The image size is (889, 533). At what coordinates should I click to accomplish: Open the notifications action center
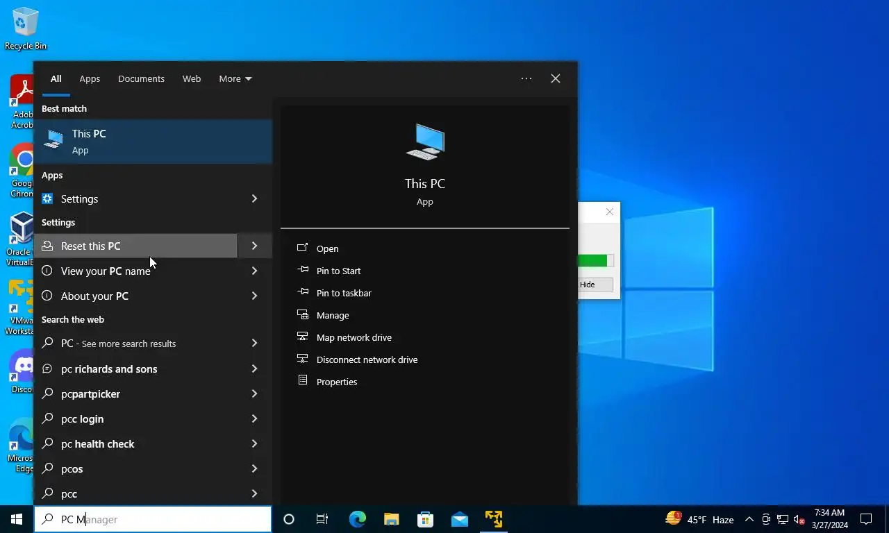point(866,519)
